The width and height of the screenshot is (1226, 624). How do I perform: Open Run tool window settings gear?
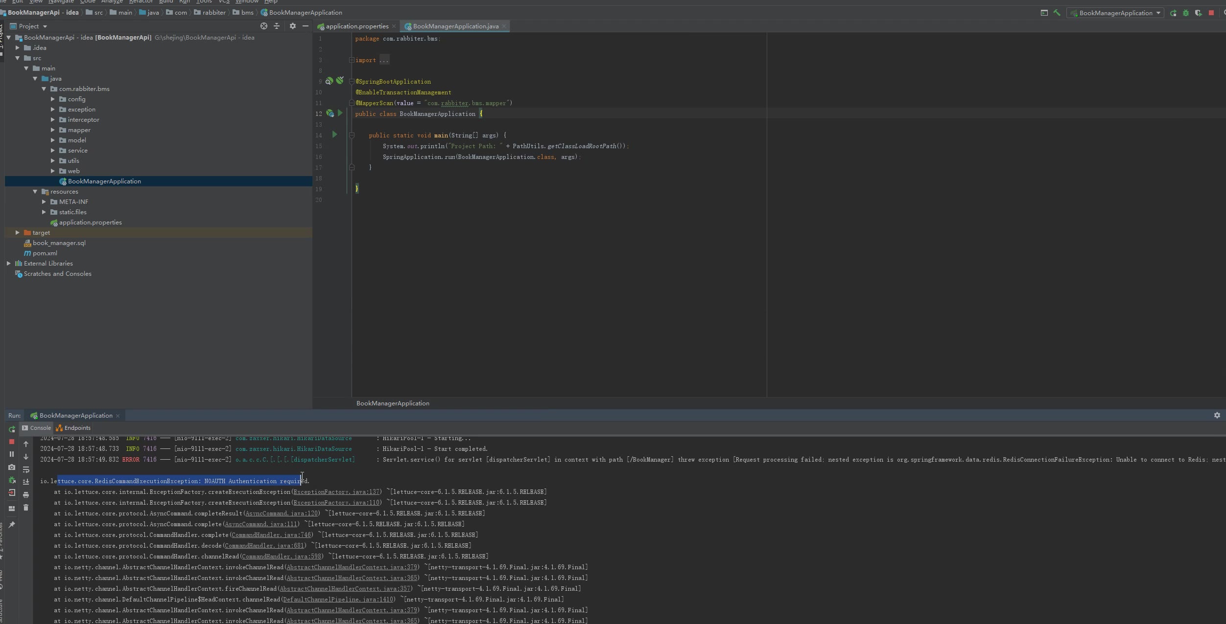1217,415
